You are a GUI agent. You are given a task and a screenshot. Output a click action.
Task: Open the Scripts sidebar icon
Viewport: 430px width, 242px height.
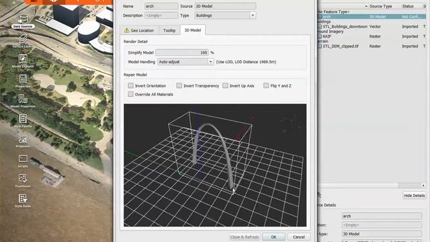pos(23,159)
